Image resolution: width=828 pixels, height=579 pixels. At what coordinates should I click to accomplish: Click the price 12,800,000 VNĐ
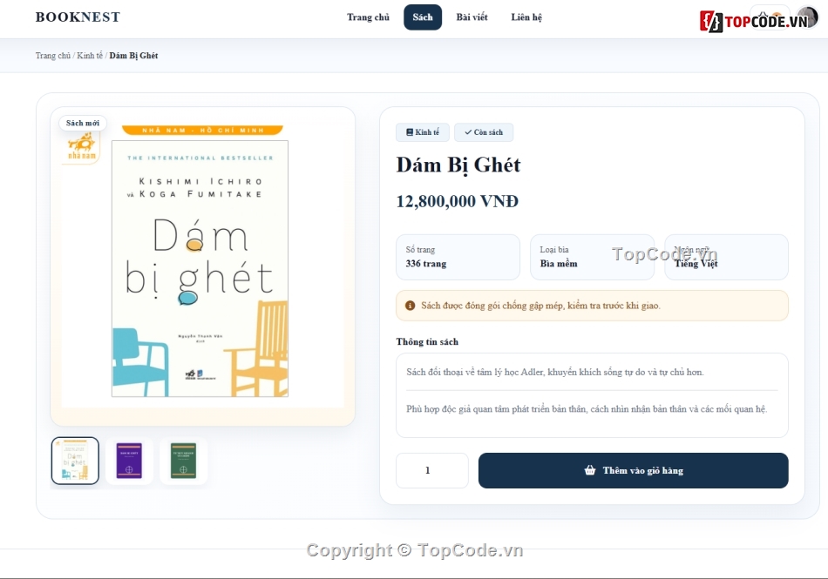[458, 201]
